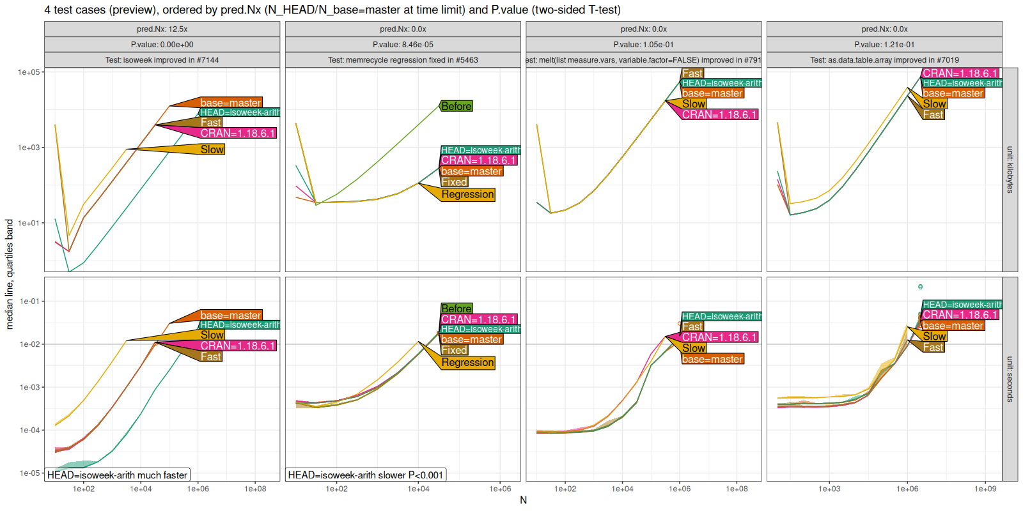Image resolution: width=1023 pixels, height=511 pixels.
Task: Click the 1e+01 y-axis tick label
Action: pos(28,223)
